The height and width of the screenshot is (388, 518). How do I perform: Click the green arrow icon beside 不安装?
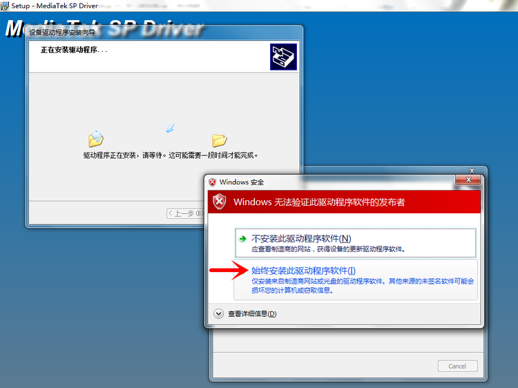(x=243, y=239)
